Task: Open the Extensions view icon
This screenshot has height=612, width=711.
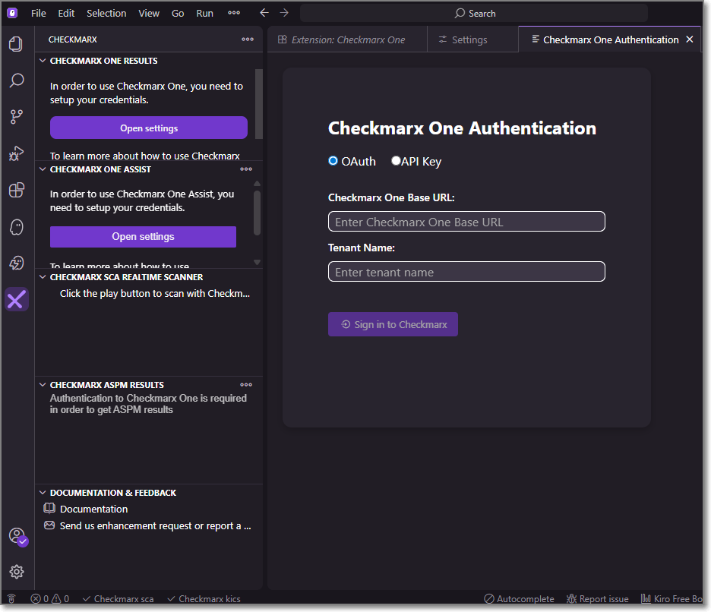Action: tap(16, 190)
